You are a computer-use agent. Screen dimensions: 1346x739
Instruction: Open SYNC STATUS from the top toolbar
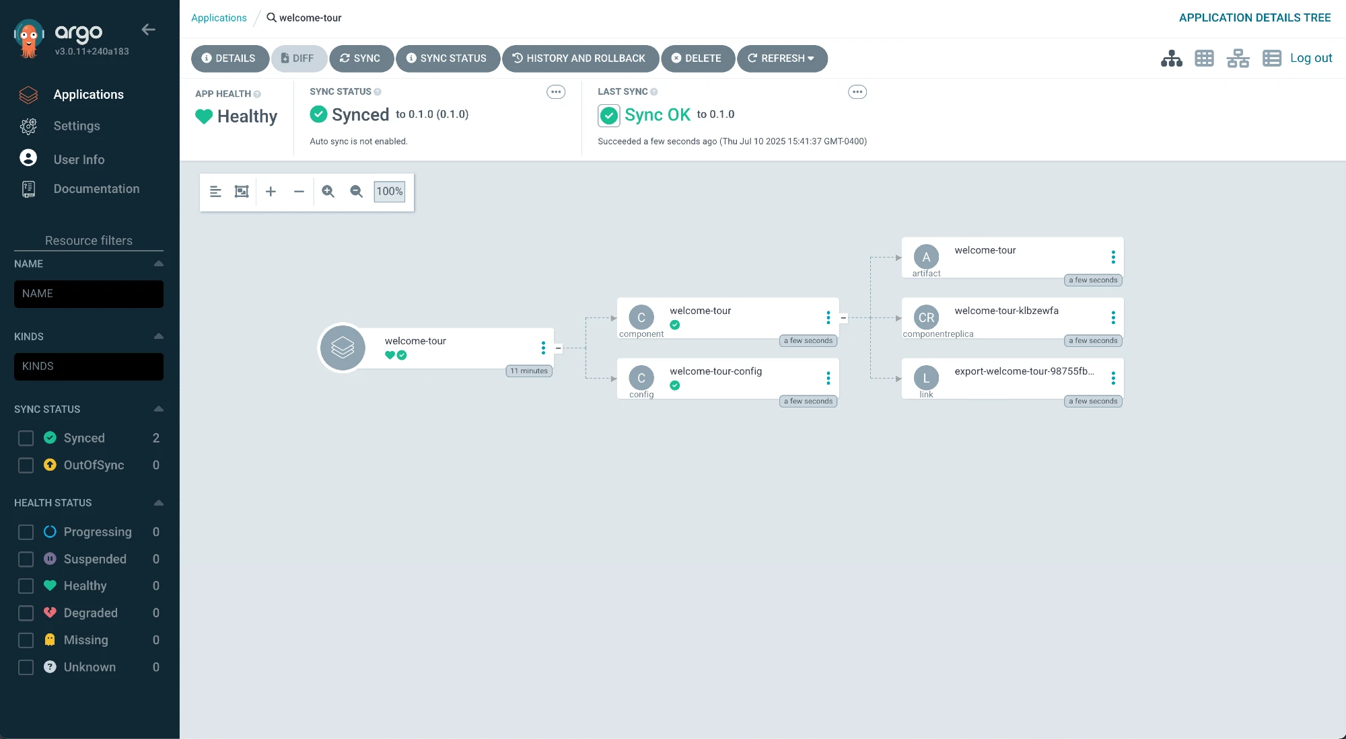coord(448,59)
